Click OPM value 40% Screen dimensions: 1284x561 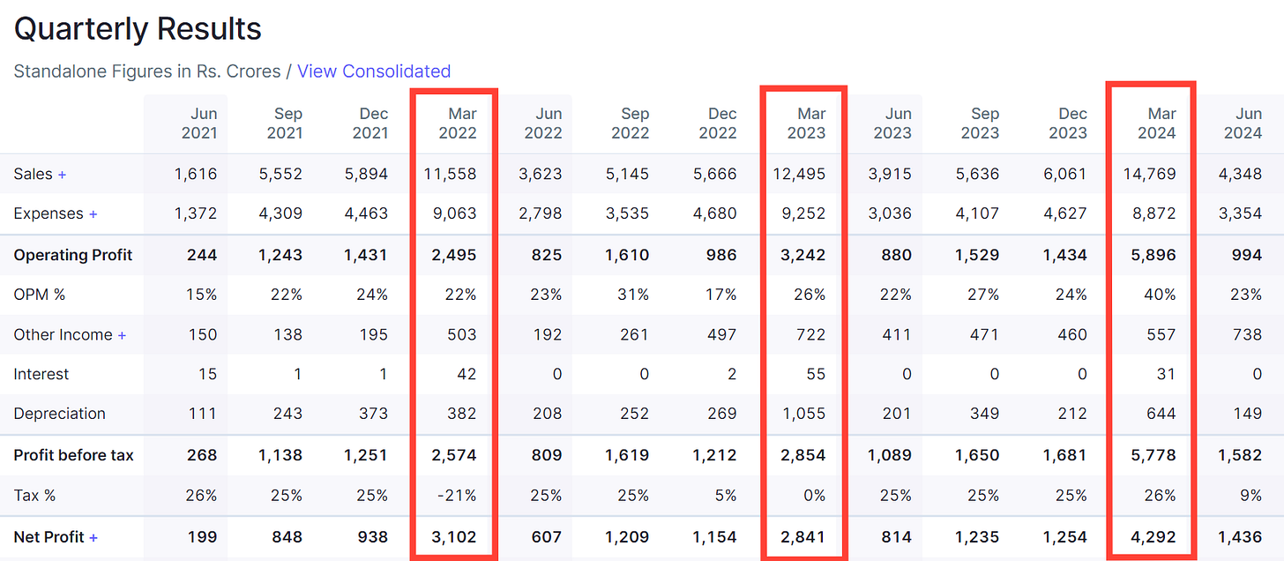1161,295
